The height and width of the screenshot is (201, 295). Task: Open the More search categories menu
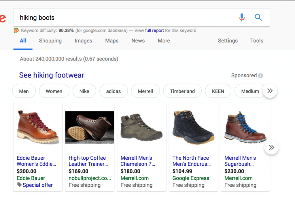click(164, 41)
